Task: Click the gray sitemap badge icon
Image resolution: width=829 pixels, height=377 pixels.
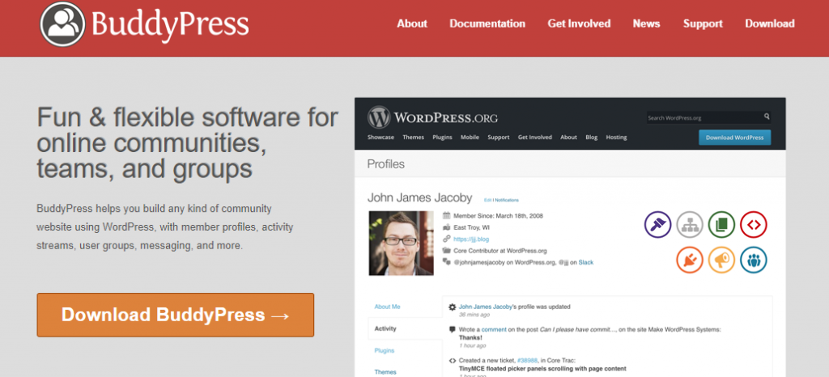Action: pos(690,224)
